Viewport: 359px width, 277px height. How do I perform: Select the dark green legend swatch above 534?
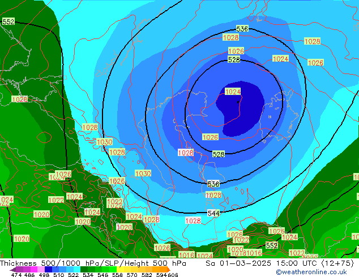84,270
